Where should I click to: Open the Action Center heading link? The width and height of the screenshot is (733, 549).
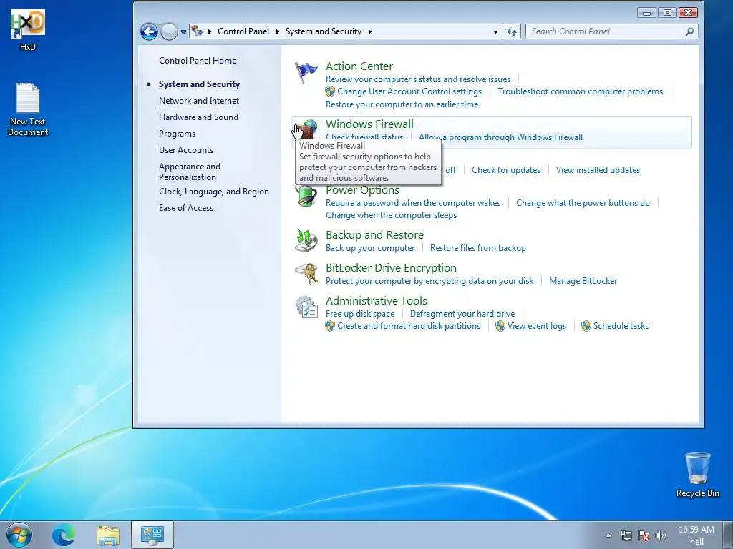[x=359, y=66]
